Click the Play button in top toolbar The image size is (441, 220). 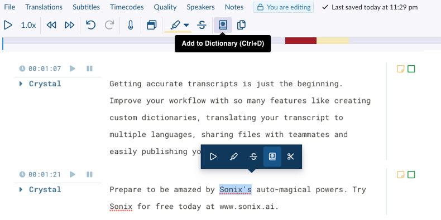8,25
